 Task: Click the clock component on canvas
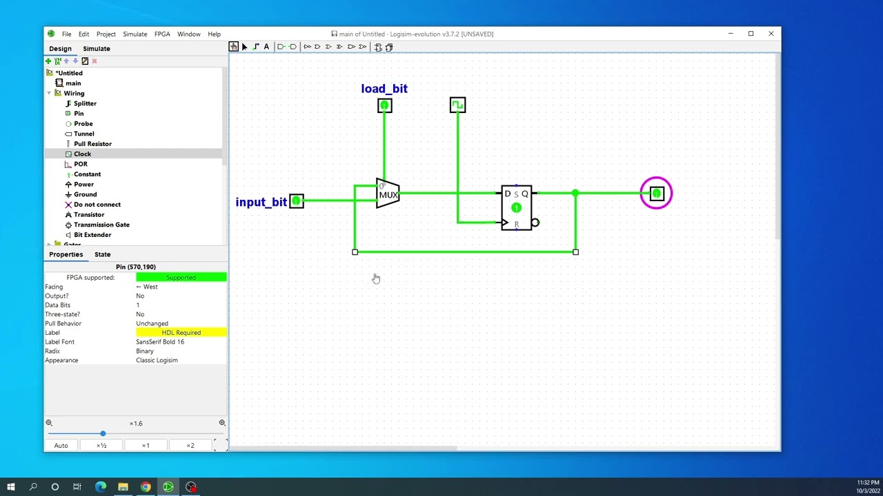pos(457,105)
